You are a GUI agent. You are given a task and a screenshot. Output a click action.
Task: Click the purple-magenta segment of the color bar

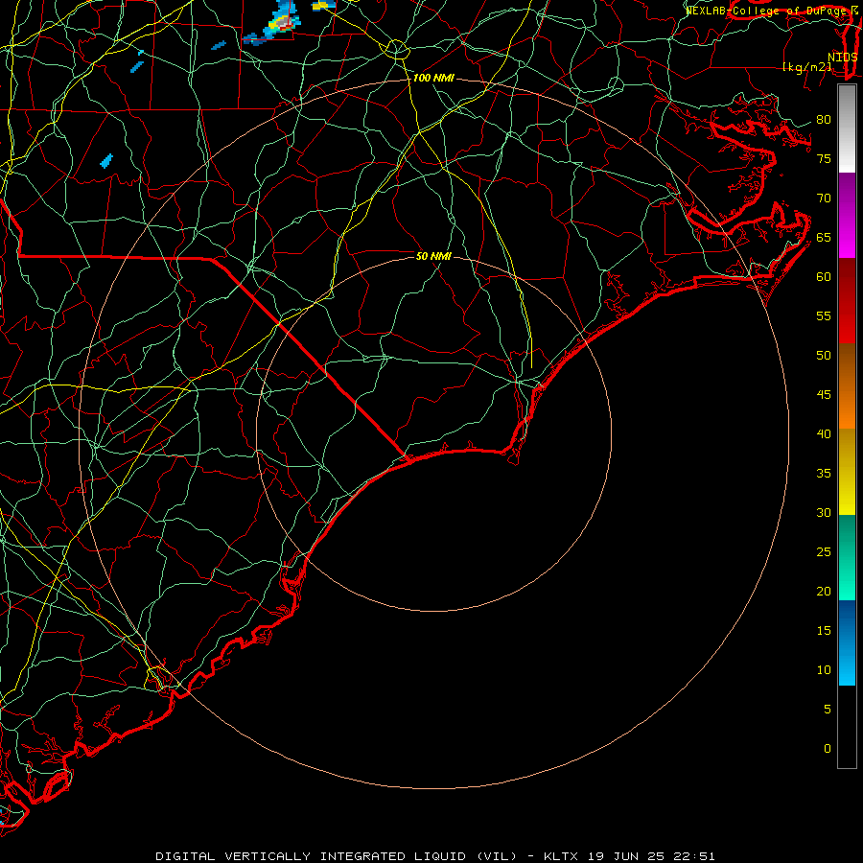point(847,215)
